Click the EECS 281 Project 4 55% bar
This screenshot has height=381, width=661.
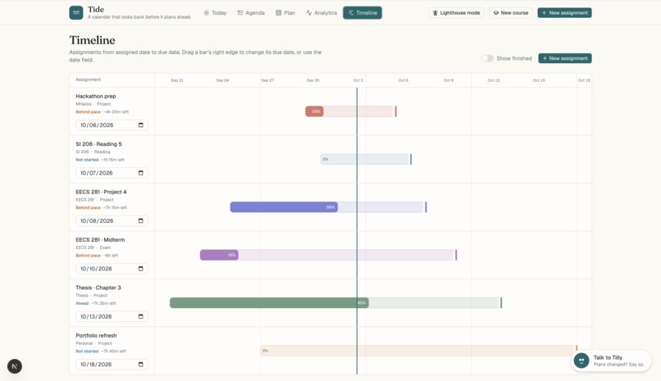(x=284, y=206)
